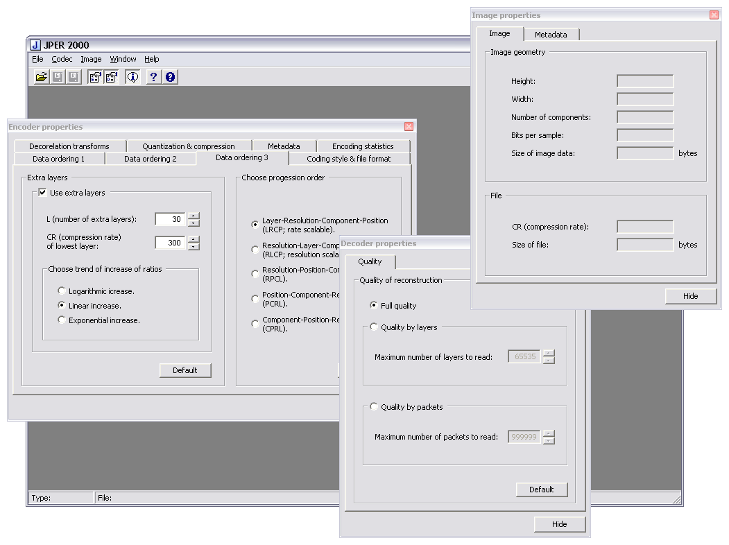Viewport: 729px width, 545px height.
Task: Select the Quality by layers radio button
Action: coord(373,327)
